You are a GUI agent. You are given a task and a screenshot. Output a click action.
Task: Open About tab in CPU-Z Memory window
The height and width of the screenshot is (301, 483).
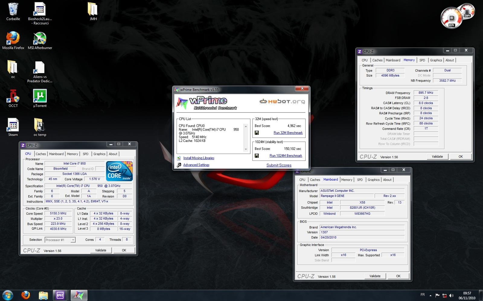[x=449, y=60]
